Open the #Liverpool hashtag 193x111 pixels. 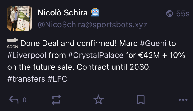27,55
